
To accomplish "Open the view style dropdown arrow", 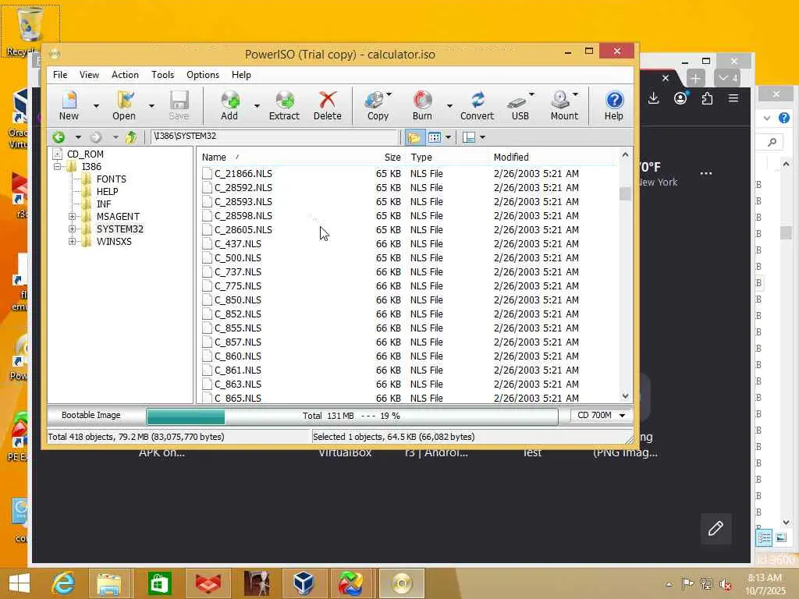I will click(x=449, y=137).
